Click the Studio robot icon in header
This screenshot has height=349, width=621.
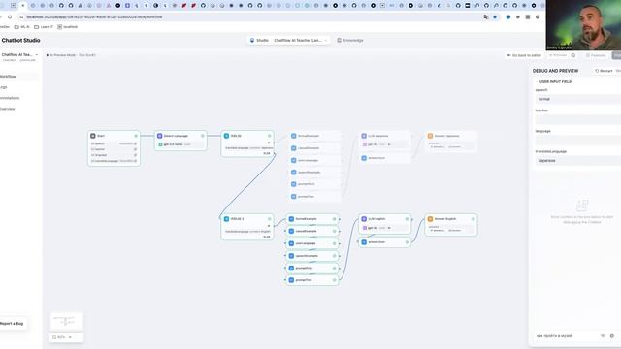(252, 41)
